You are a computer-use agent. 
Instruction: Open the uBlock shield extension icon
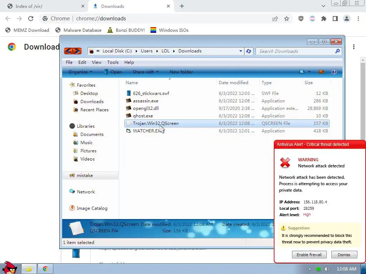[301, 19]
